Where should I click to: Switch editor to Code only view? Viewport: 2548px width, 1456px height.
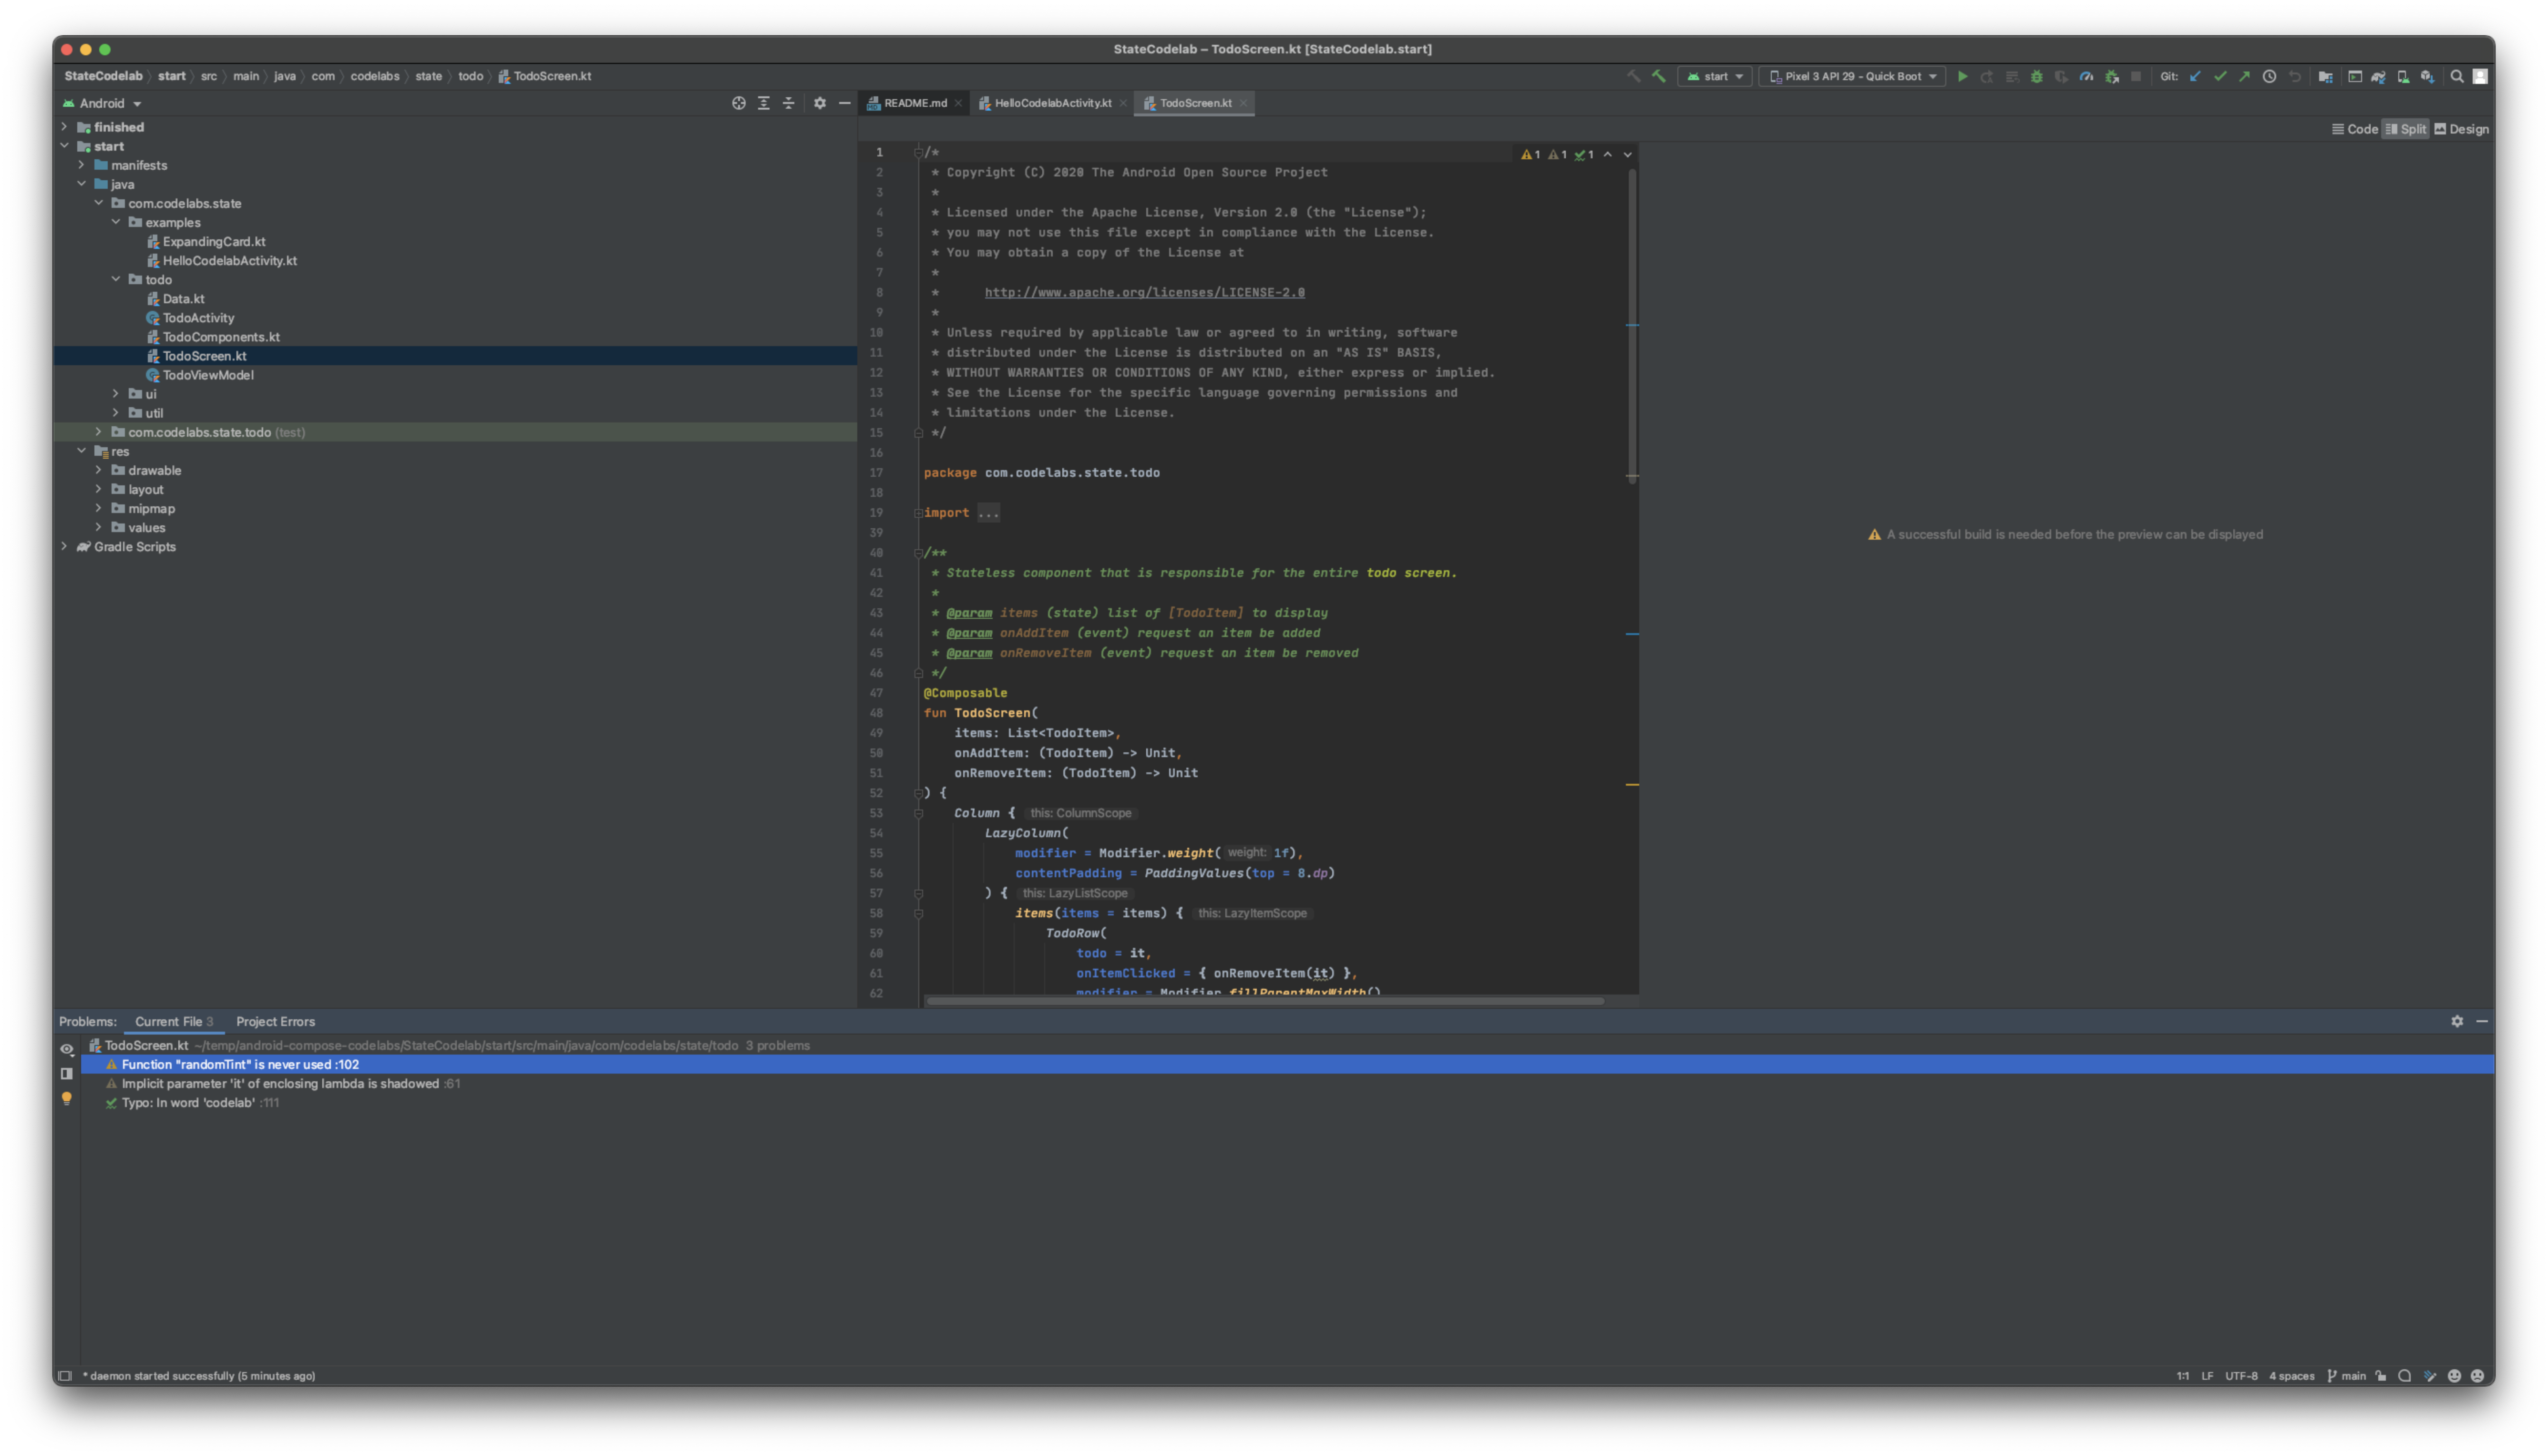click(x=2354, y=129)
